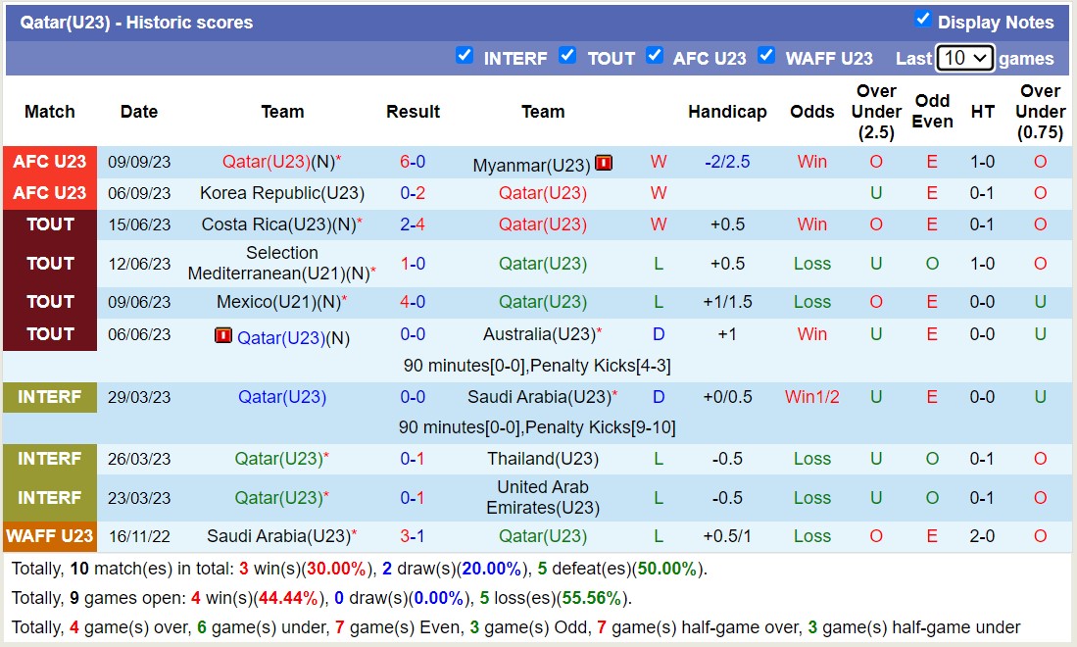Click the WAFF U23 match label
Viewport: 1077px width, 647px height.
click(x=50, y=536)
